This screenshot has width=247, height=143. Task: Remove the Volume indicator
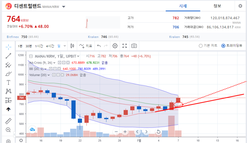62,75
